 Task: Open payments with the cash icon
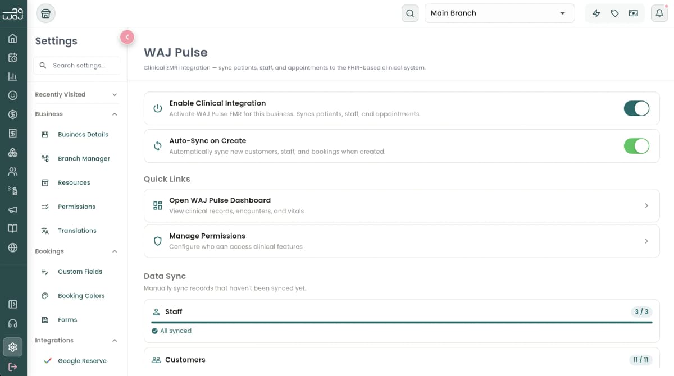tap(634, 13)
